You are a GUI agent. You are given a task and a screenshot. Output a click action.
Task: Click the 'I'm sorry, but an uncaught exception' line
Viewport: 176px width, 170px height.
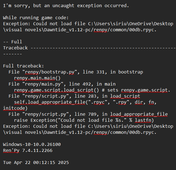coord(66,5)
